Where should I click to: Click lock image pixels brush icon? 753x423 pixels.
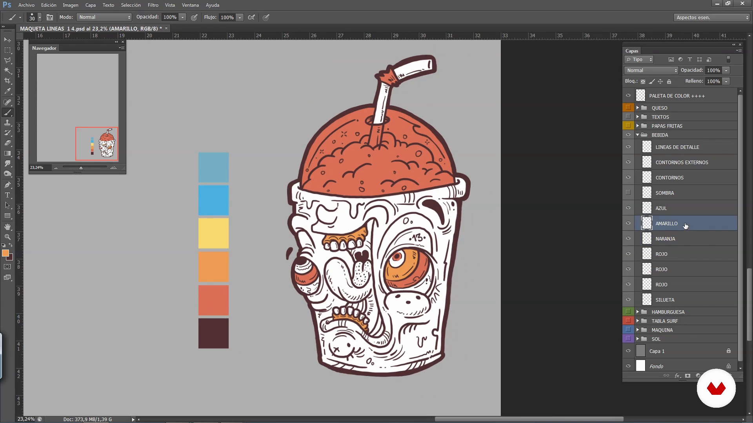[x=651, y=81]
